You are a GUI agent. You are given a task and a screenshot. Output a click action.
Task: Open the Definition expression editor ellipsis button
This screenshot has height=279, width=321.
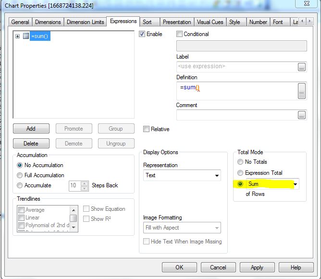tap(302, 91)
